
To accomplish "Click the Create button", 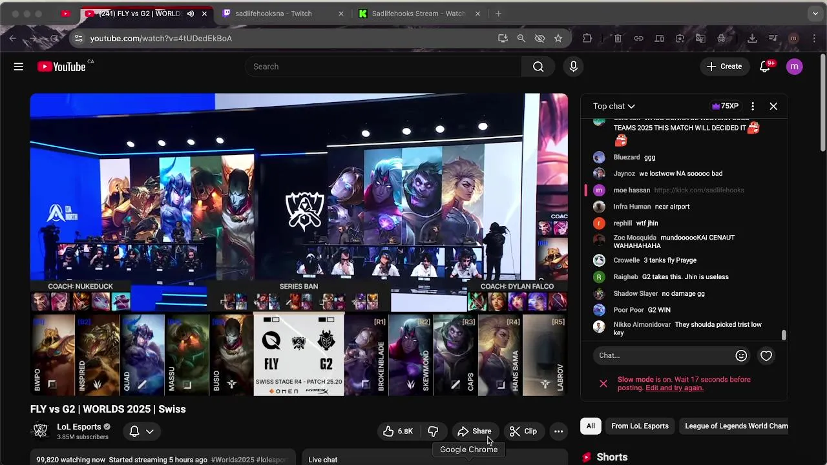I will pos(724,67).
